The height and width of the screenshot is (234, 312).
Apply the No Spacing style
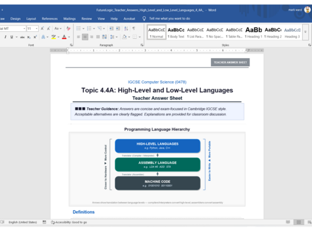(x=215, y=32)
